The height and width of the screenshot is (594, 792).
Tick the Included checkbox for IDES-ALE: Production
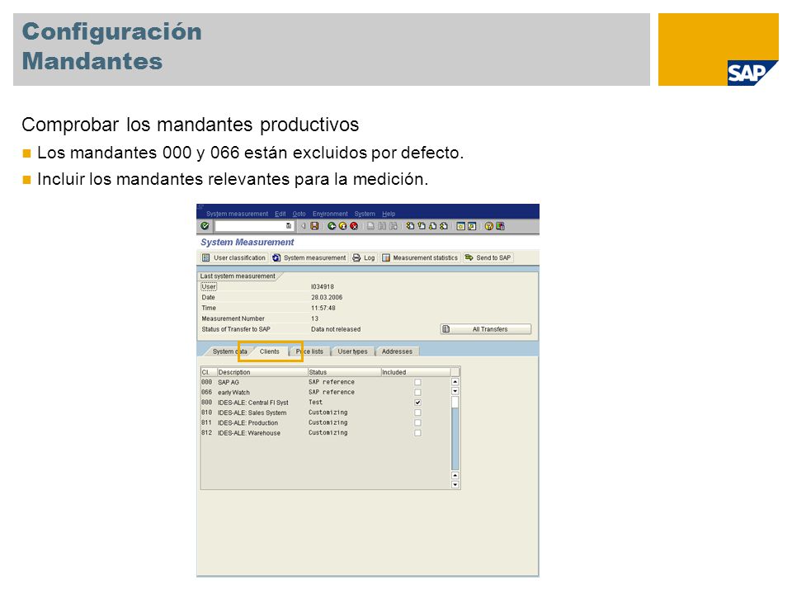pyautogui.click(x=417, y=422)
